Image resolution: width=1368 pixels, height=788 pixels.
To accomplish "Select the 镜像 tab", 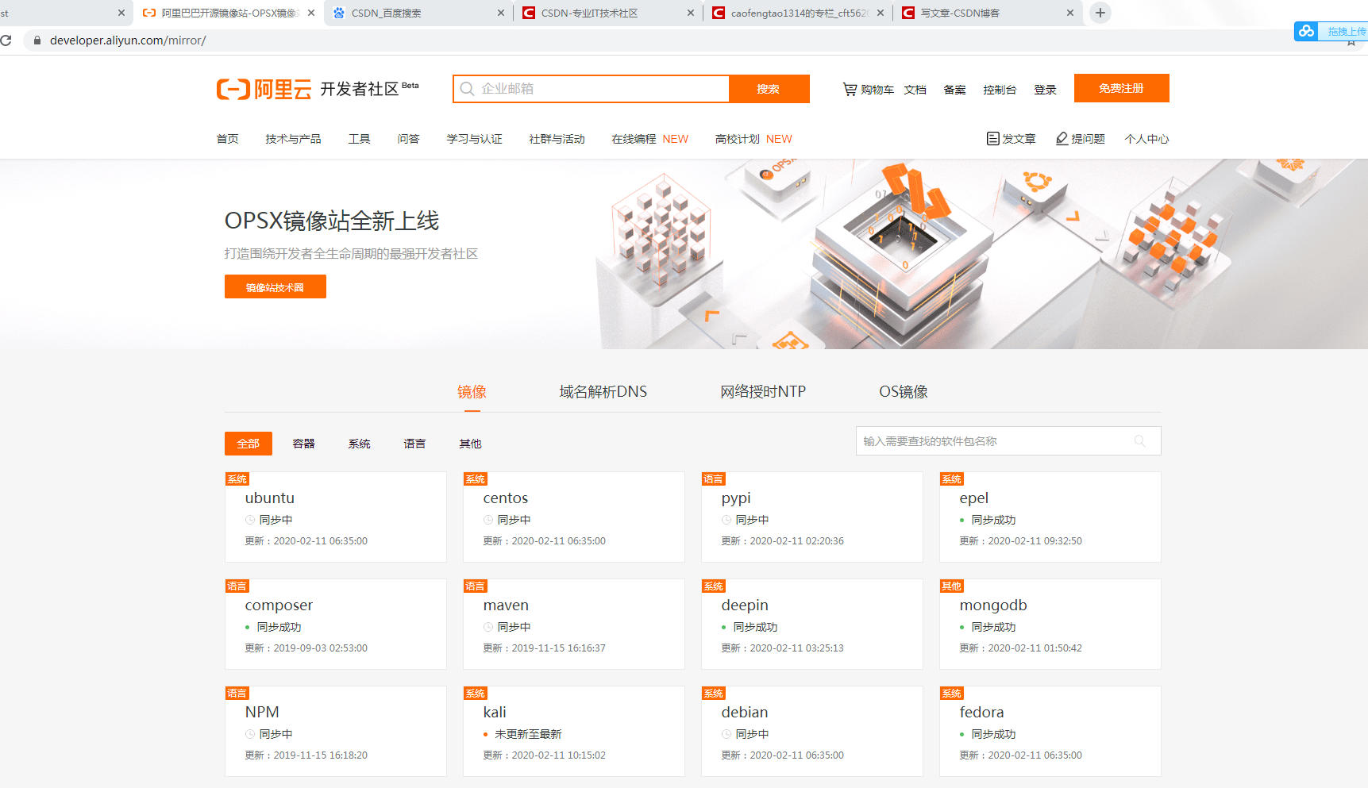I will (472, 392).
